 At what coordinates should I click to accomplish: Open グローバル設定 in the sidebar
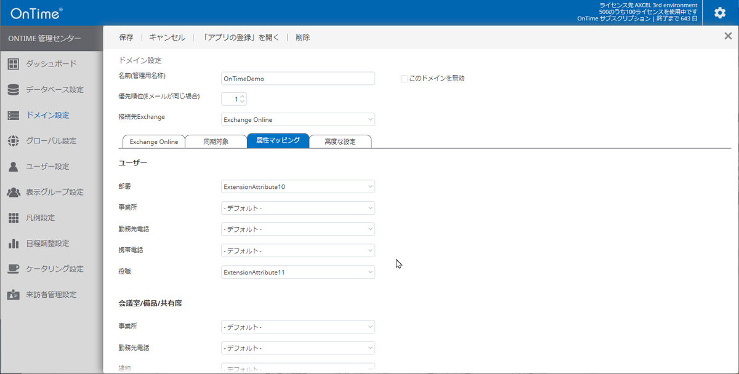click(51, 141)
